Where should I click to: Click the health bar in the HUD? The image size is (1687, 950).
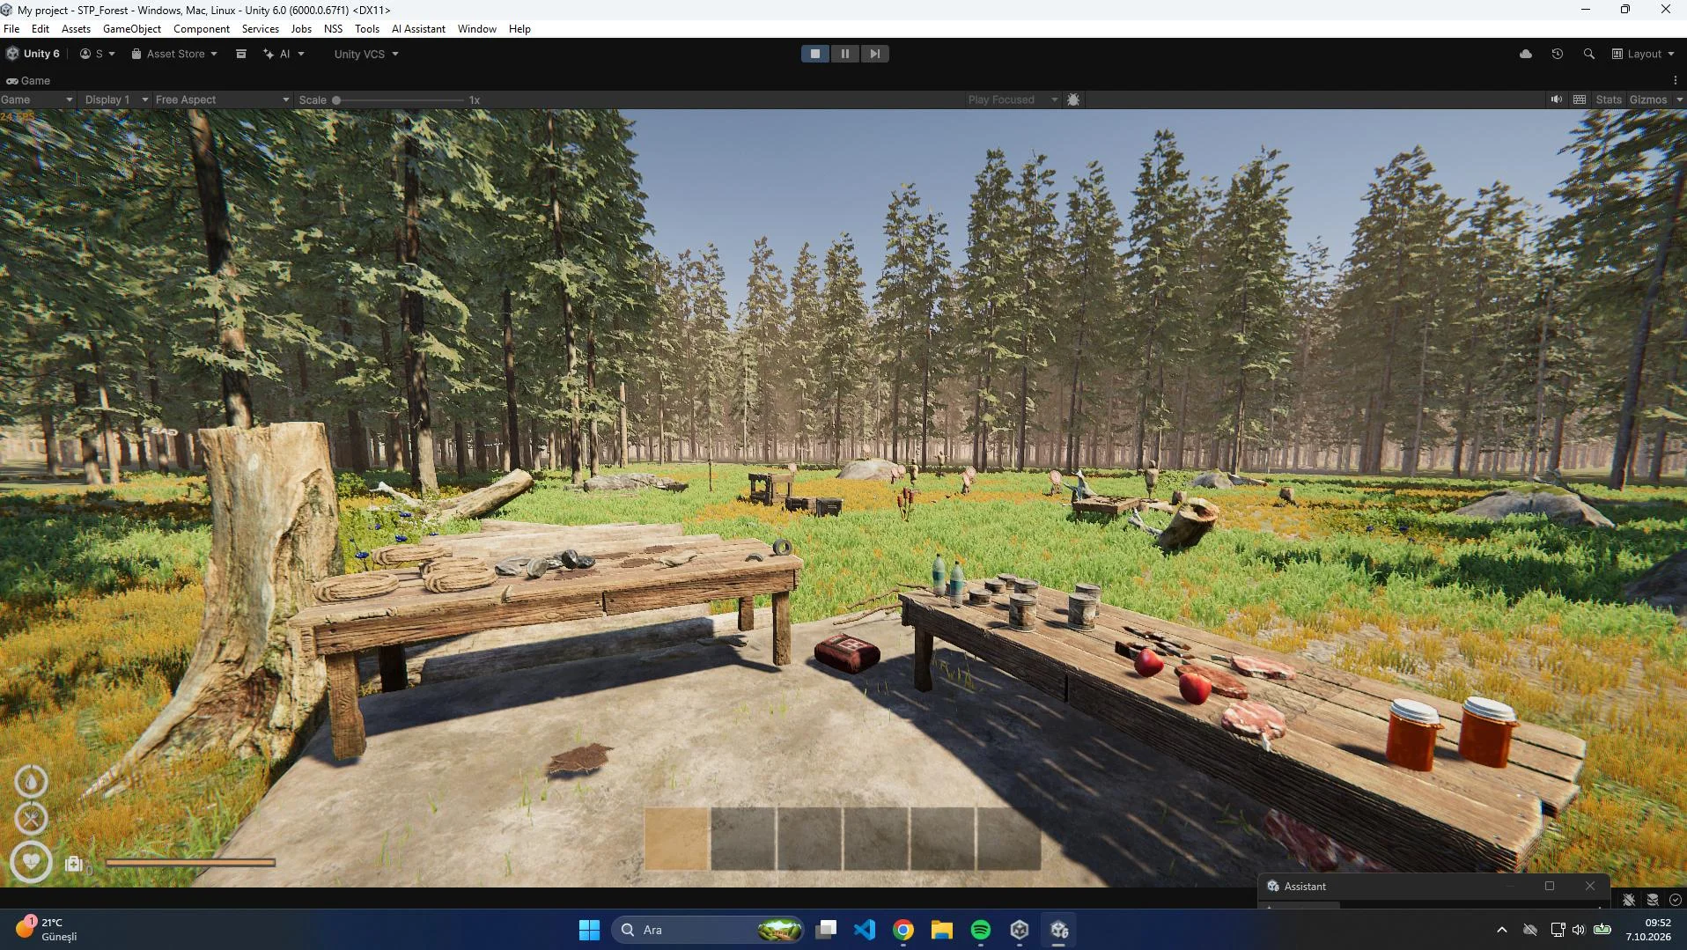coord(191,863)
